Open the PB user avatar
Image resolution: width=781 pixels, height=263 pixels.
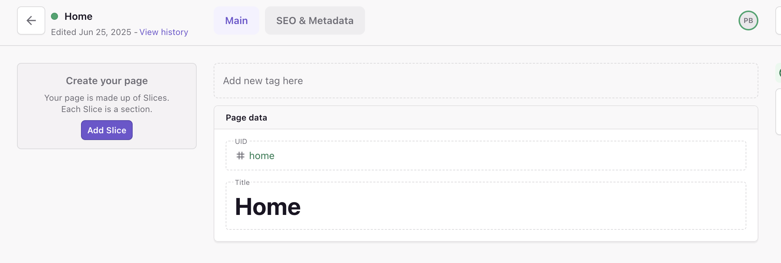748,21
